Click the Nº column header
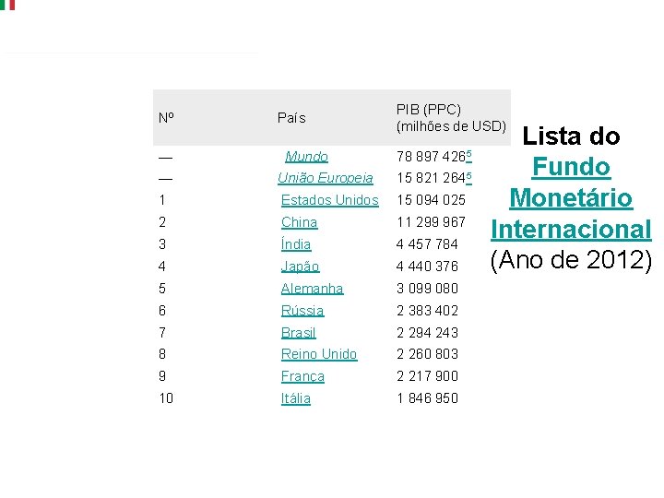The image size is (664, 498). coord(167,118)
